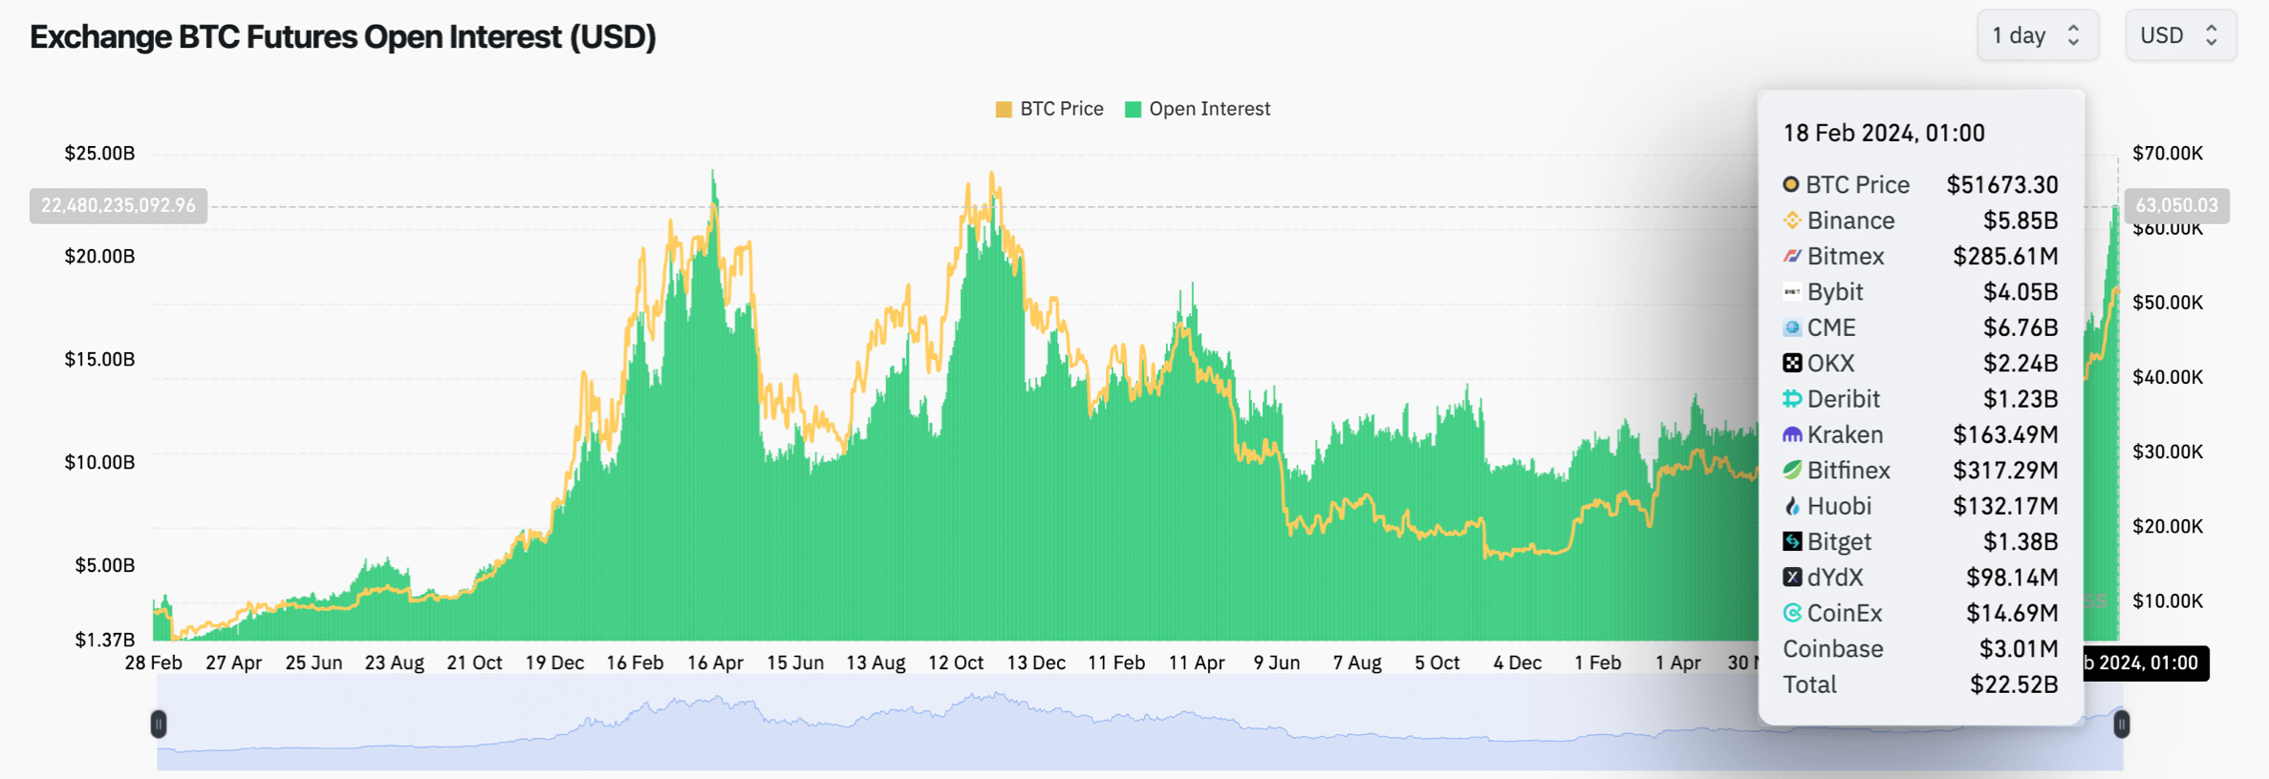Click the Bitmex logo icon
The width and height of the screenshot is (2269, 779).
pos(1792,256)
